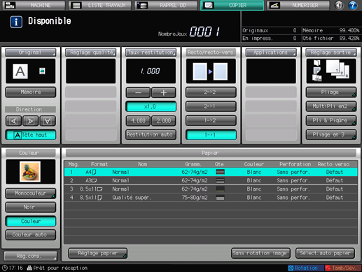Image resolution: width=362 pixels, height=272 pixels.
Task: Open MultiPli en2 options
Action: click(x=331, y=107)
